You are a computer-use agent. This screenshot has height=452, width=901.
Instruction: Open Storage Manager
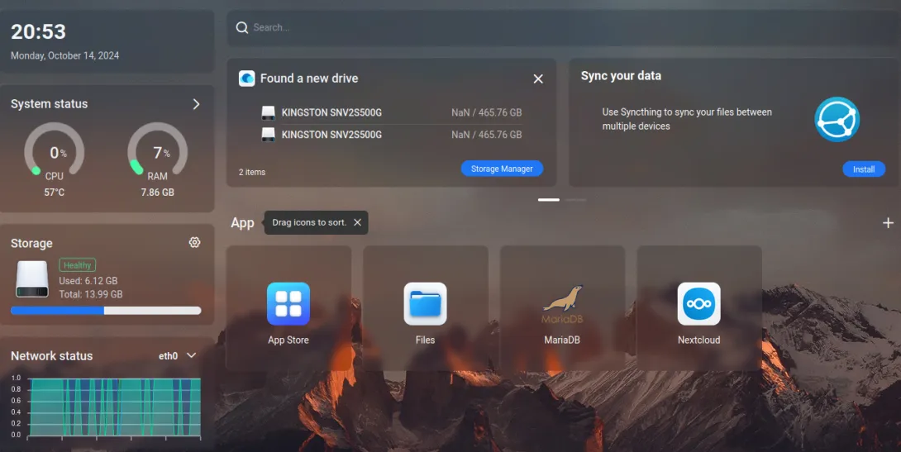502,169
